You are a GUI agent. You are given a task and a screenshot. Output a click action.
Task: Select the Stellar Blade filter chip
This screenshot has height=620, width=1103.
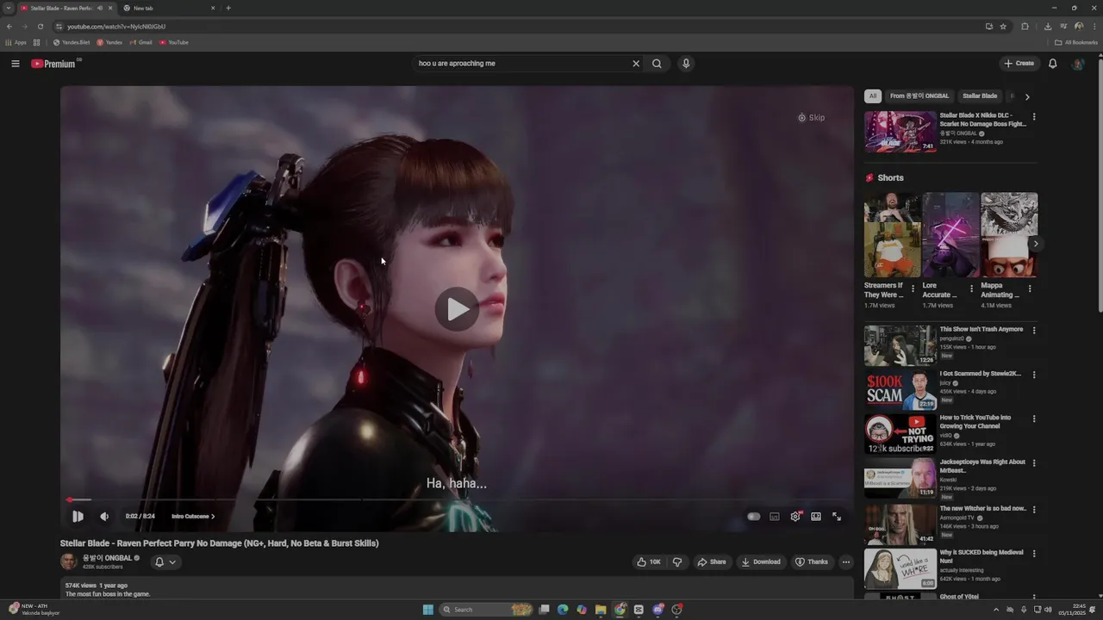(x=980, y=96)
